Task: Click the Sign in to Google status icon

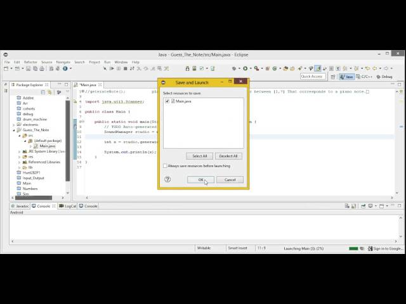Action: coord(370,248)
